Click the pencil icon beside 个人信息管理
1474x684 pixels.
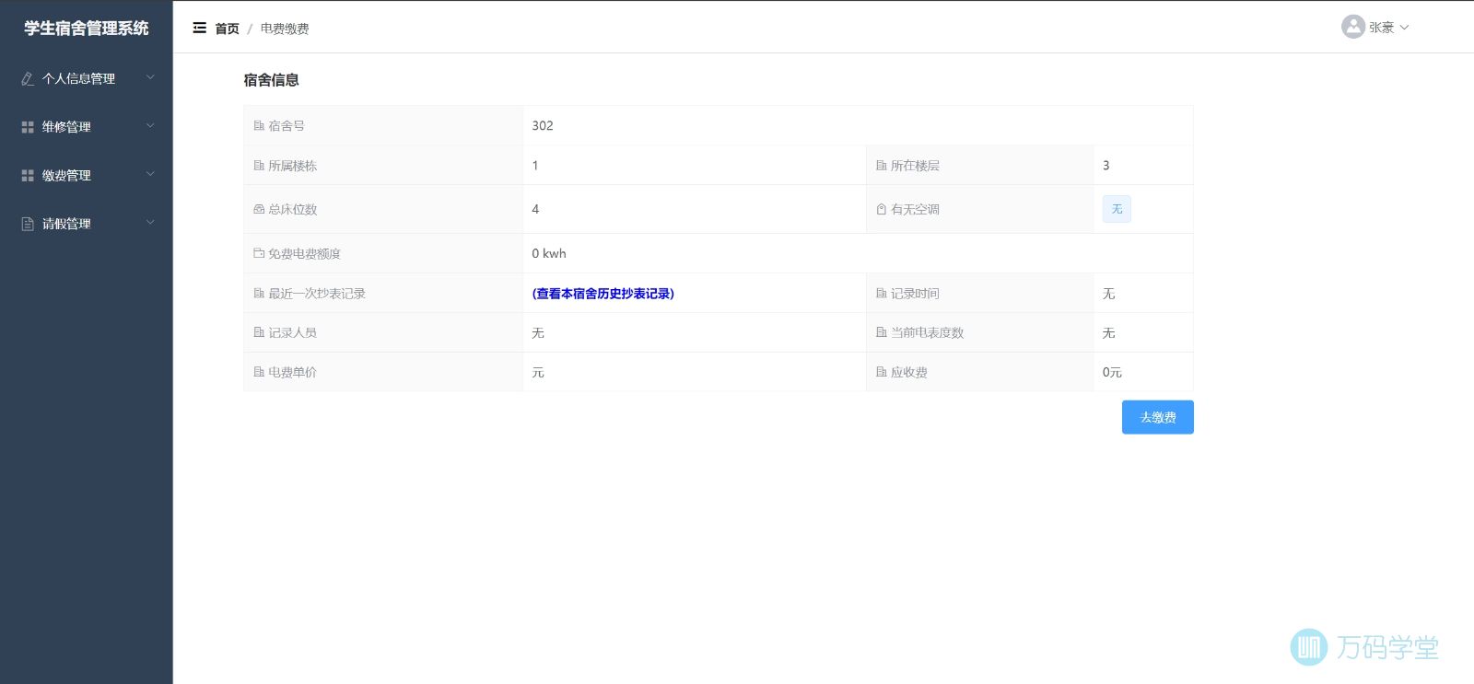click(x=28, y=79)
